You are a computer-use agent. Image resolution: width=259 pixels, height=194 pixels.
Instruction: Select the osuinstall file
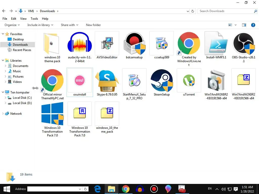pos(80,82)
